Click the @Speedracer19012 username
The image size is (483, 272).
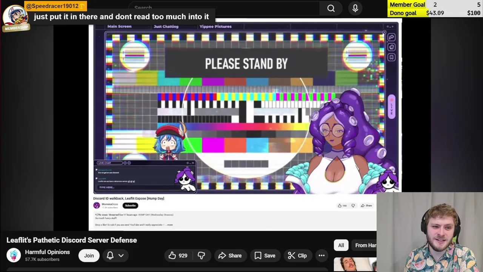click(x=52, y=6)
